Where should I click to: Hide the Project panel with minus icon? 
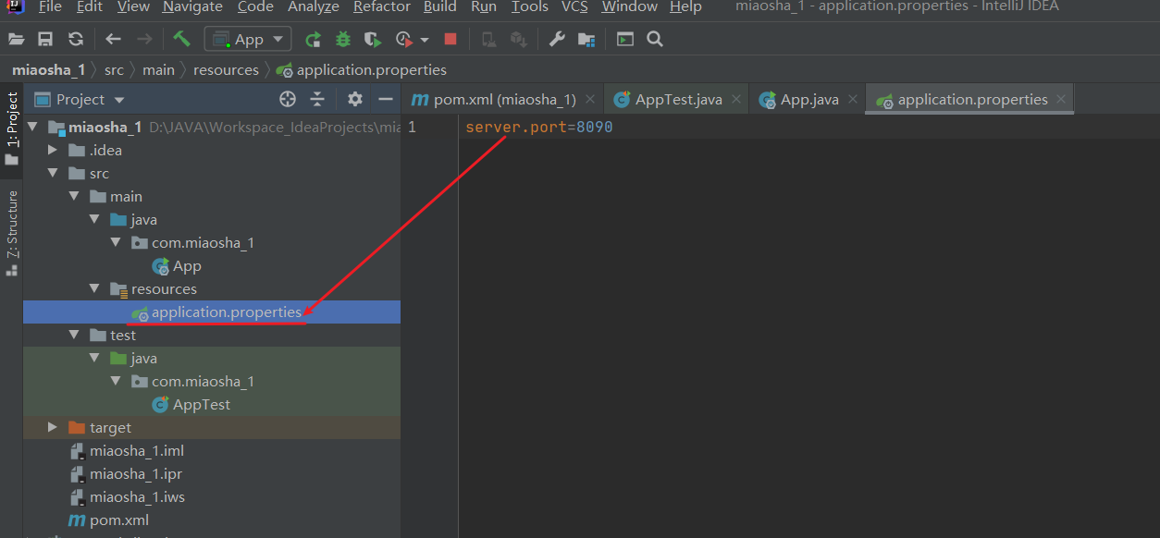click(386, 99)
